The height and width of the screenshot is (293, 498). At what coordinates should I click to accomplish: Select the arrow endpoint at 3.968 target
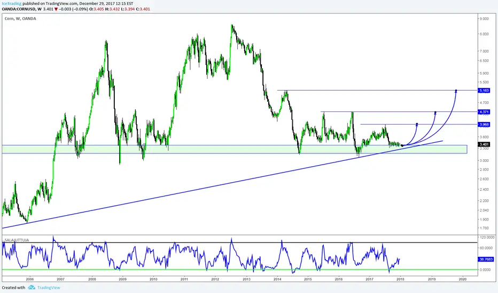[x=417, y=124]
